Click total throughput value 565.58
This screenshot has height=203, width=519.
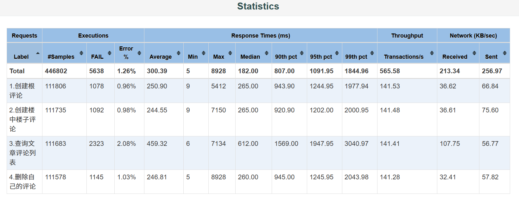[390, 71]
